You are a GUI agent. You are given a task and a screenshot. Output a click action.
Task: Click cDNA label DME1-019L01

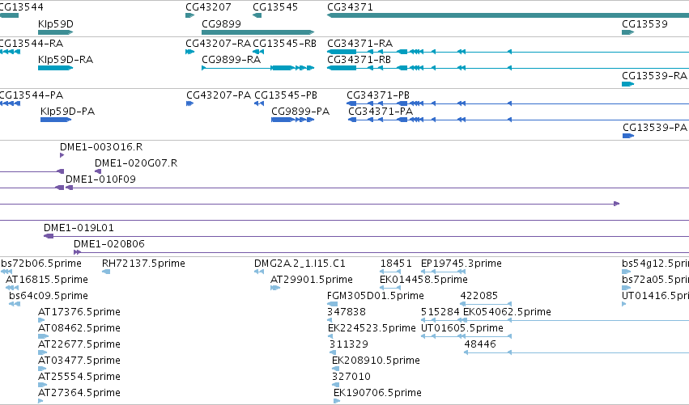(x=79, y=228)
